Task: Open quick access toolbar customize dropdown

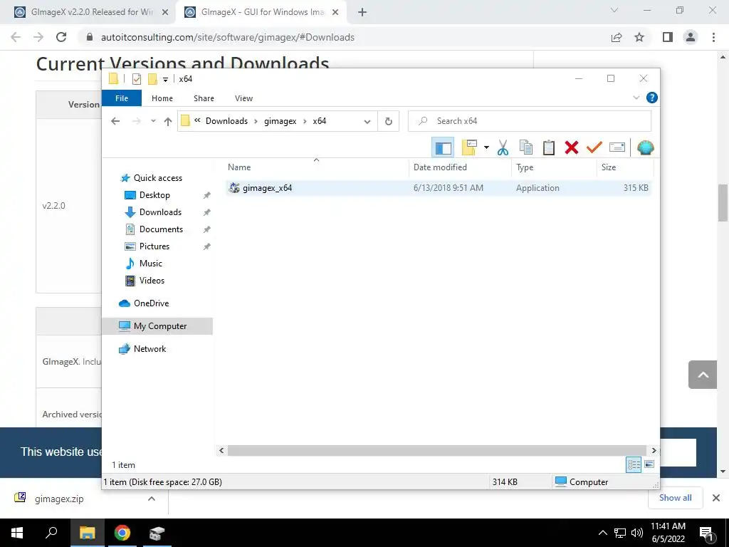Action: [x=165, y=79]
